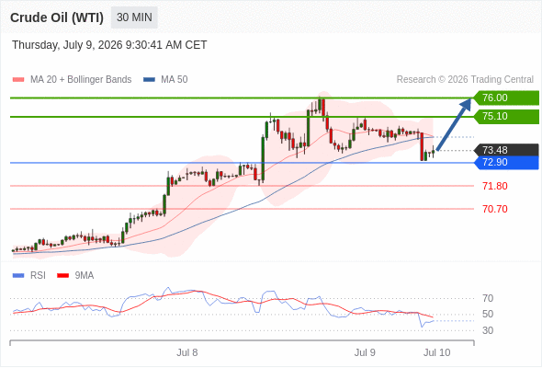Toggle the MA 50 legend label
The width and height of the screenshot is (542, 368).
pos(175,80)
